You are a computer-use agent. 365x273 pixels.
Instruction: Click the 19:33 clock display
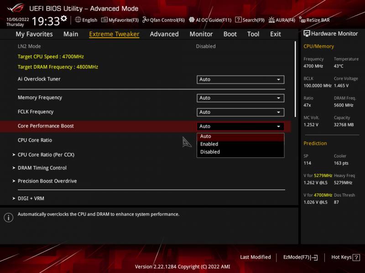click(x=46, y=21)
